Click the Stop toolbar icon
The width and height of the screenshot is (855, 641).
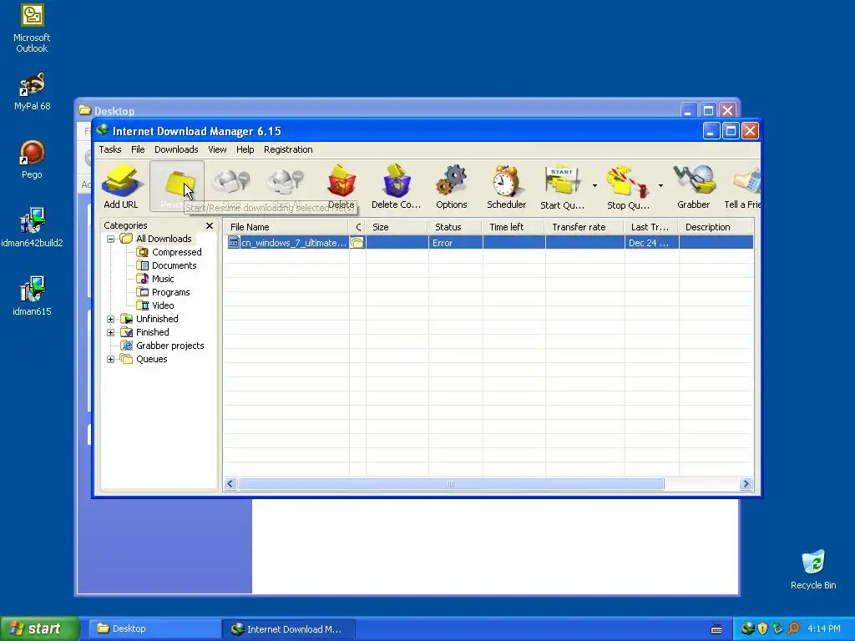pos(231,186)
